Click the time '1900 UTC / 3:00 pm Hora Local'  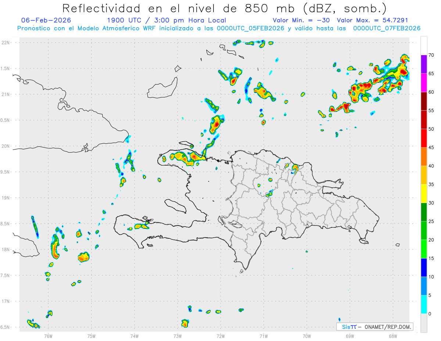166,20
